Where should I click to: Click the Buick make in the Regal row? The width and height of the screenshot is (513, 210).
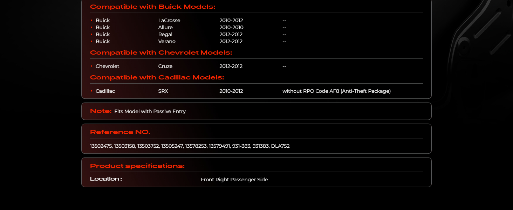(103, 34)
